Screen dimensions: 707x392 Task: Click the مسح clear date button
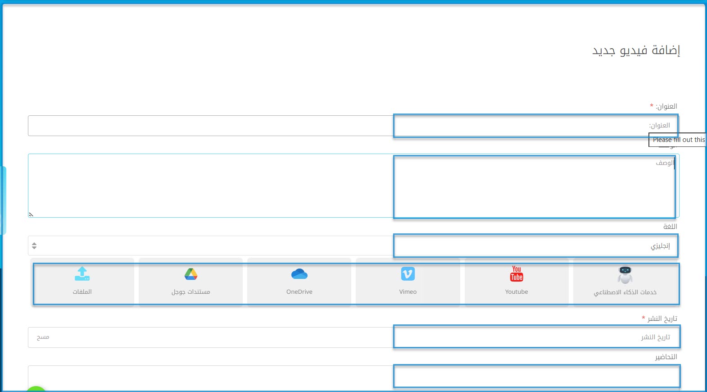pos(43,337)
